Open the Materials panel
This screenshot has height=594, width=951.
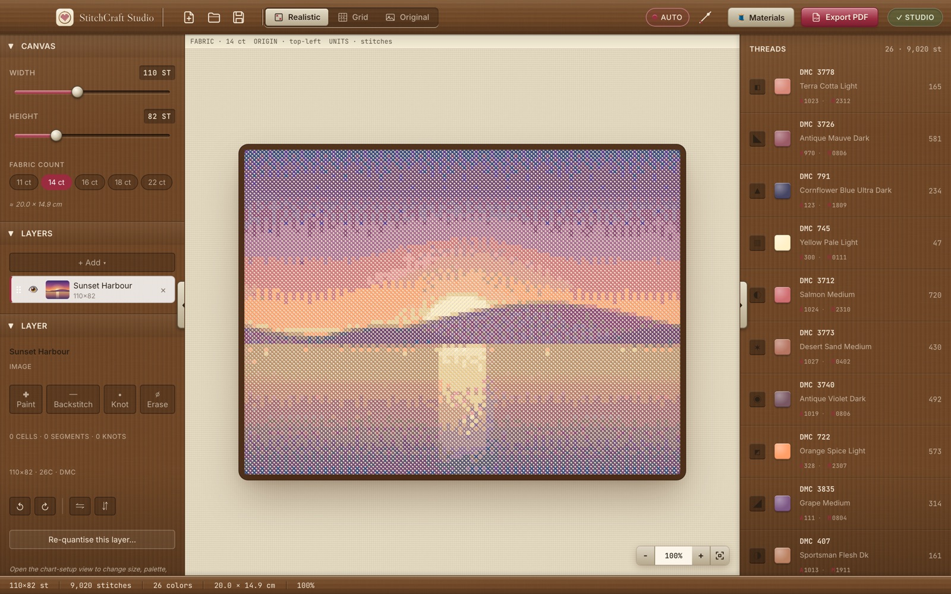(x=761, y=17)
